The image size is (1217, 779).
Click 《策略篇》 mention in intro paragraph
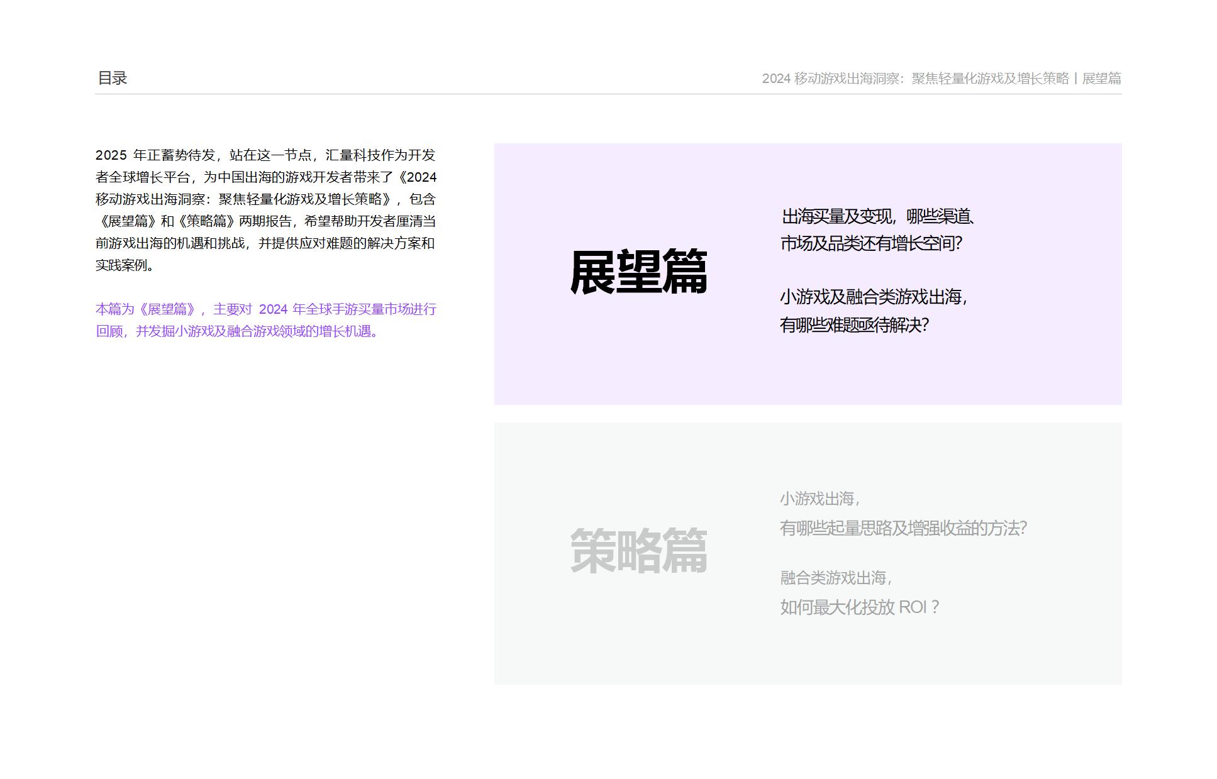coord(207,221)
